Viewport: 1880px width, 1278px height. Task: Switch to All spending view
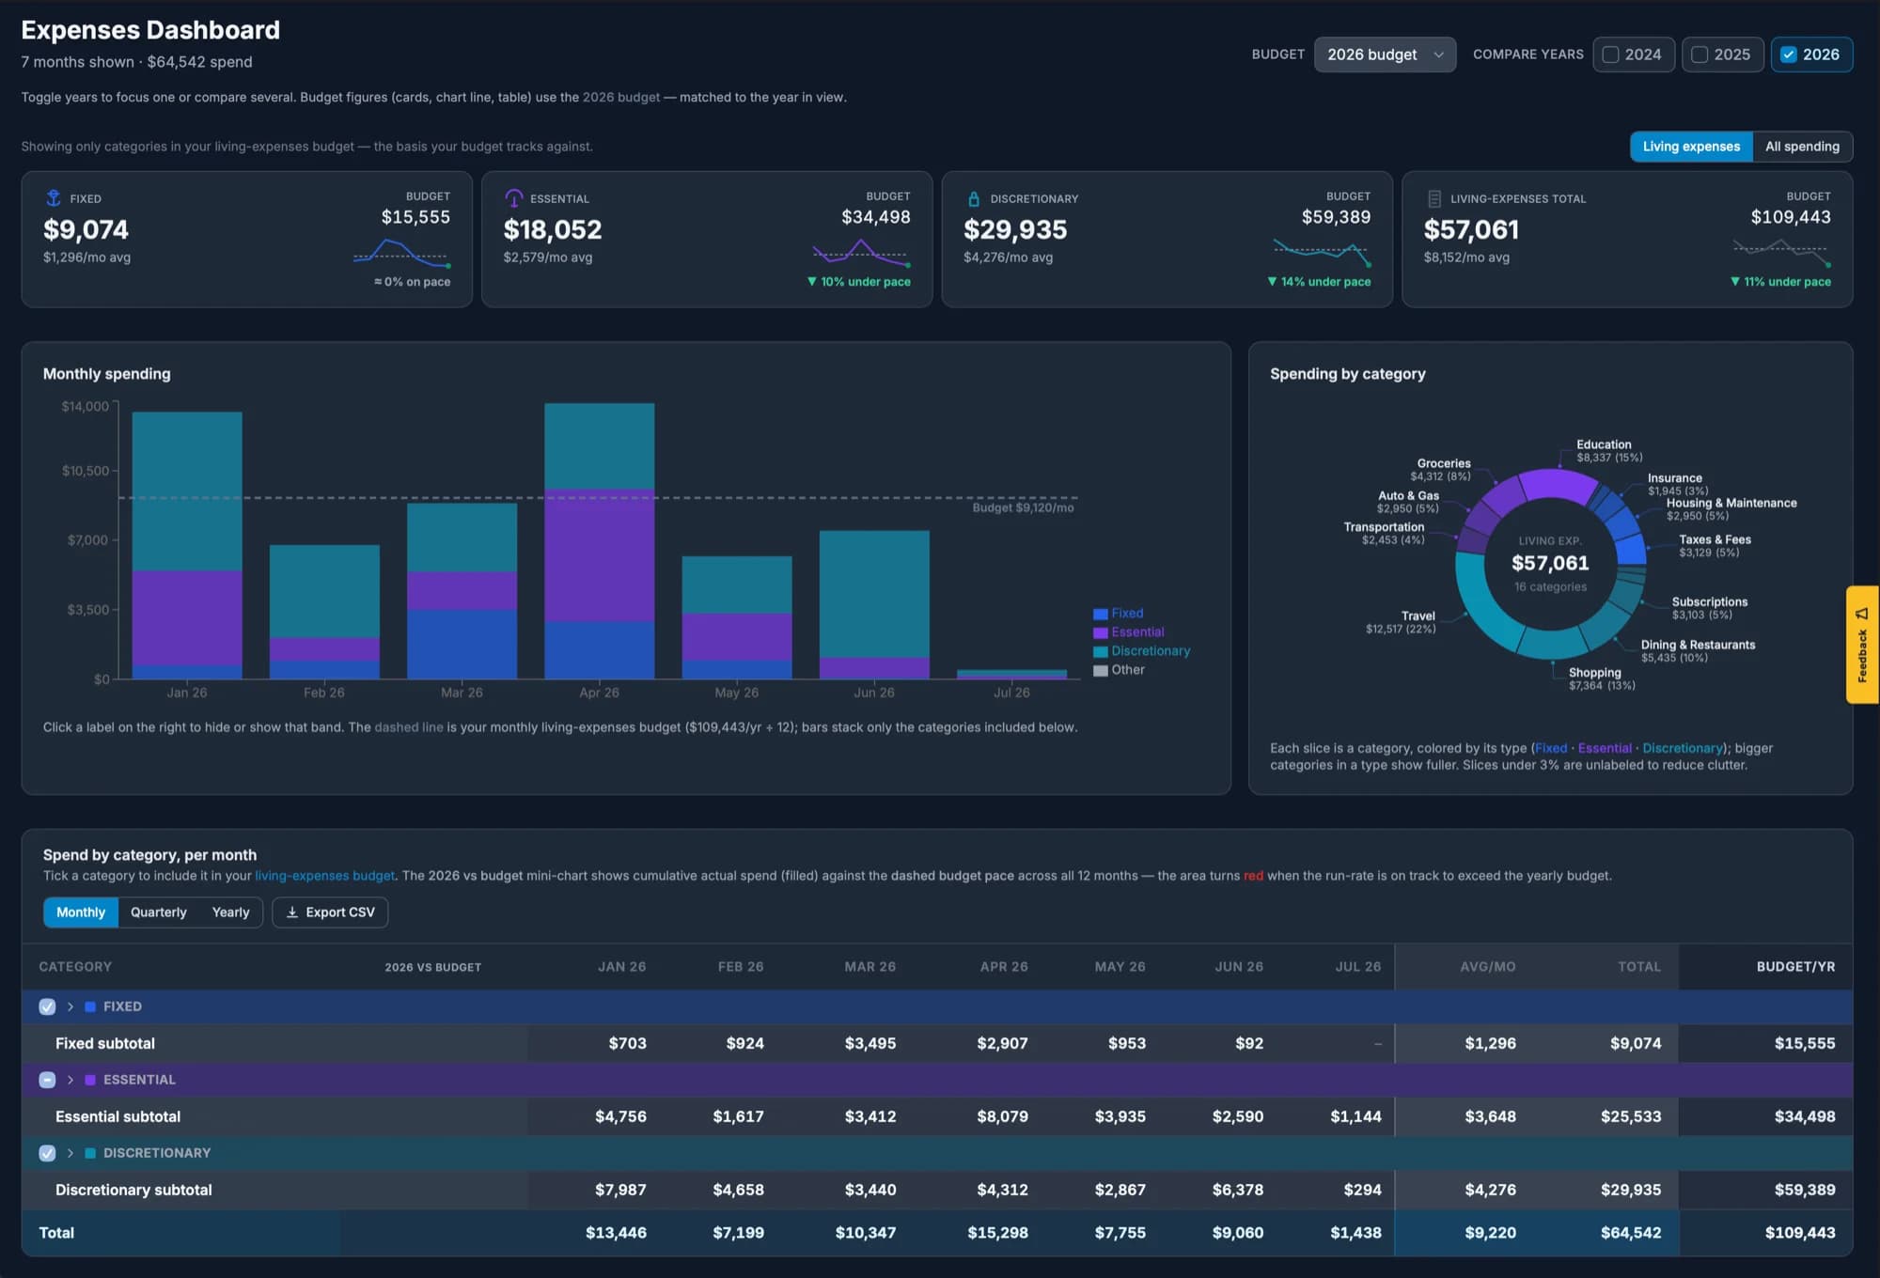[1802, 147]
